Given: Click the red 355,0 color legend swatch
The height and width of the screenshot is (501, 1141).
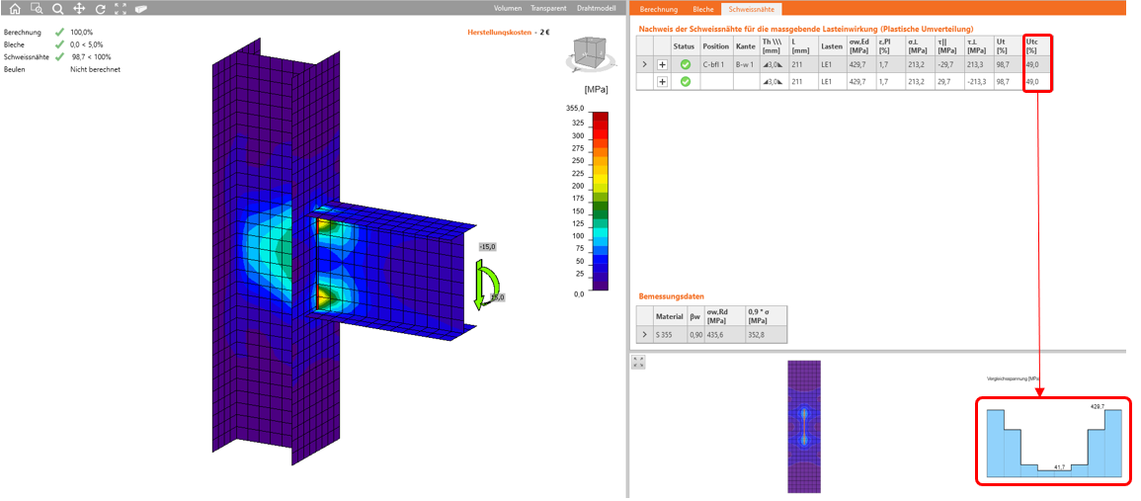Looking at the screenshot, I should click(x=600, y=116).
